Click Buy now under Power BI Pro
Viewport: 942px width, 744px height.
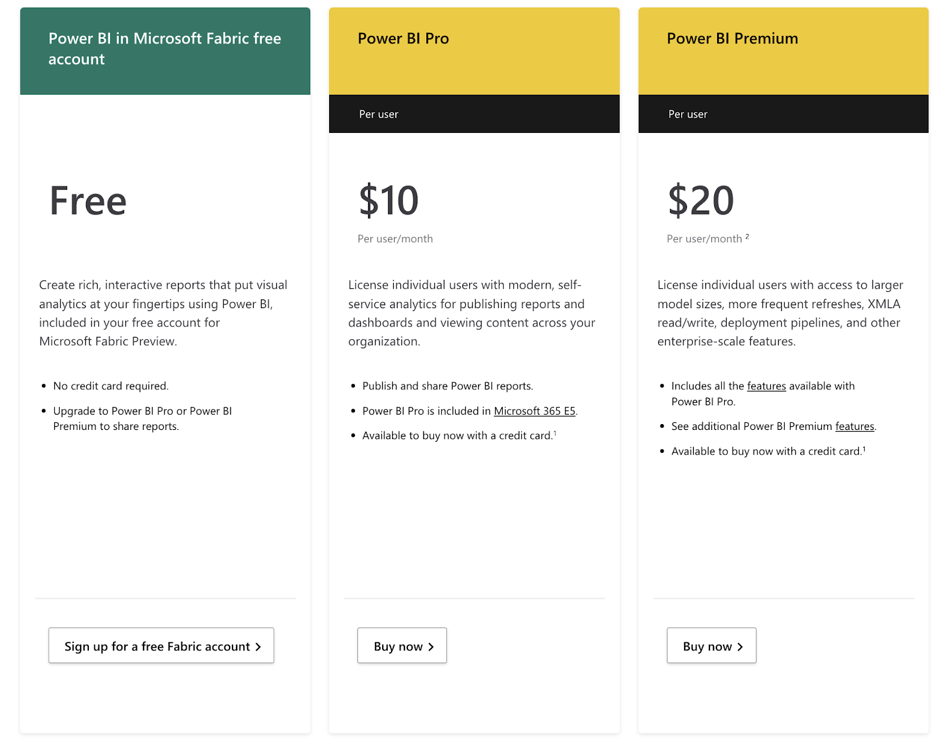click(402, 646)
